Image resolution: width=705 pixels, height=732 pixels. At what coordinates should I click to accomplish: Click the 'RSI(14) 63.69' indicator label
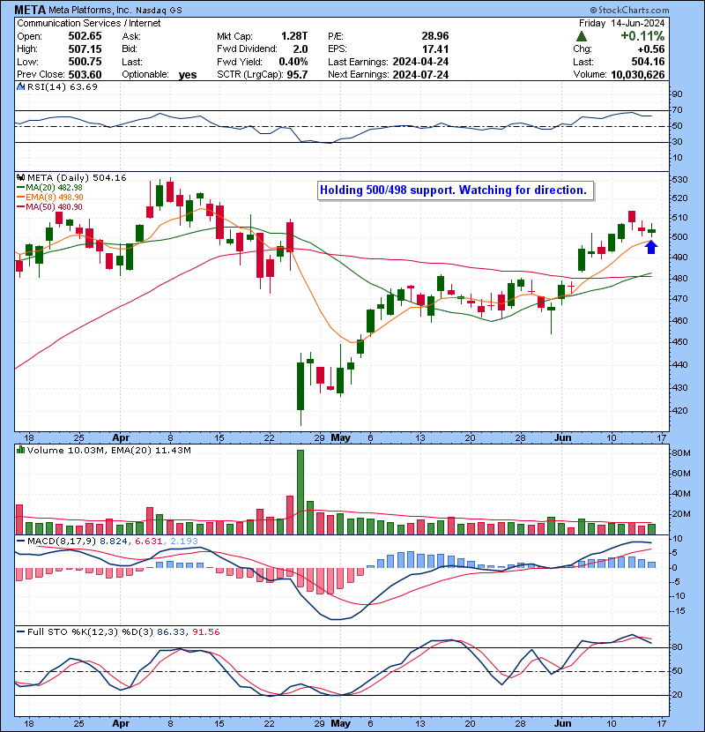pos(62,86)
